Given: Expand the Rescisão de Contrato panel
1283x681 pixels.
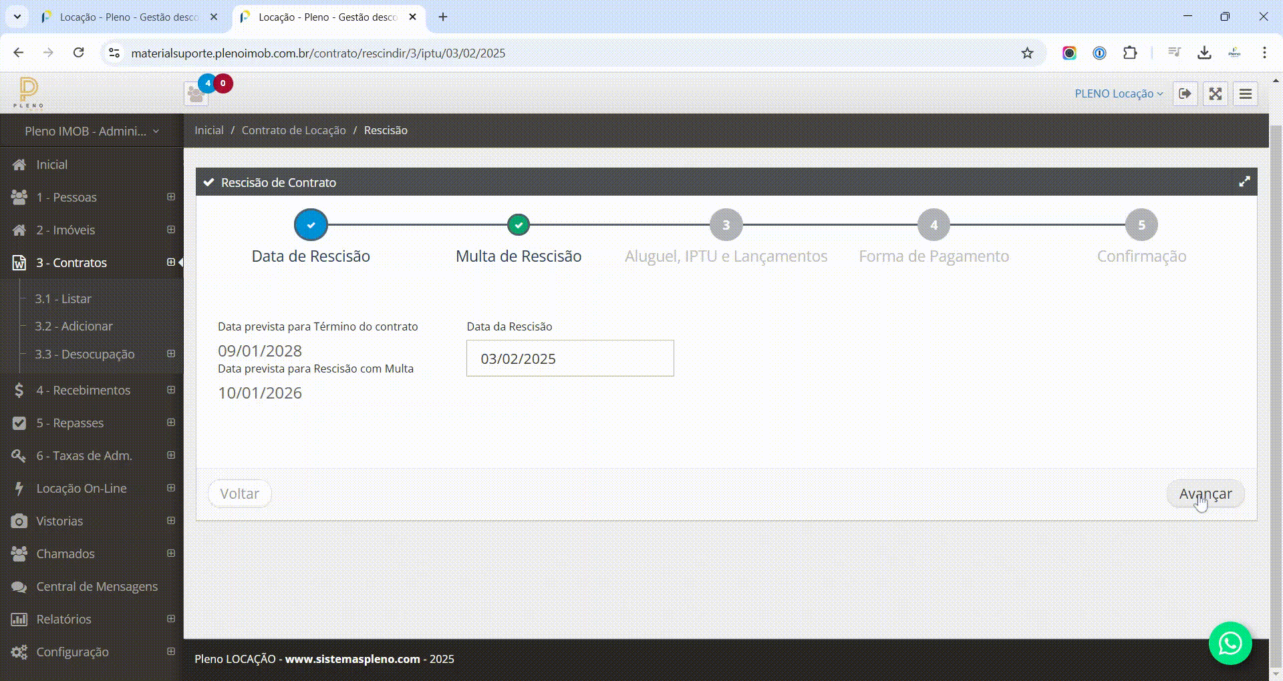Looking at the screenshot, I should (x=1244, y=182).
